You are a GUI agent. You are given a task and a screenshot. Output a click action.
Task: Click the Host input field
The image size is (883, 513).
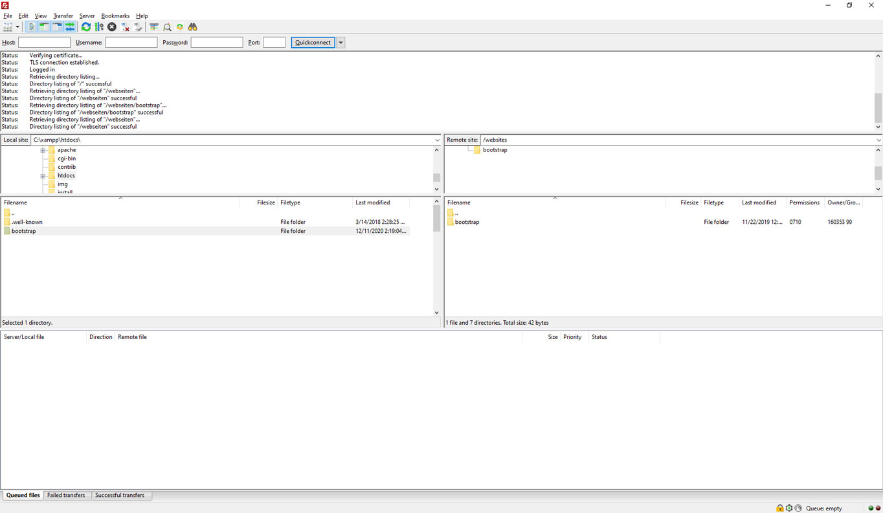(44, 43)
